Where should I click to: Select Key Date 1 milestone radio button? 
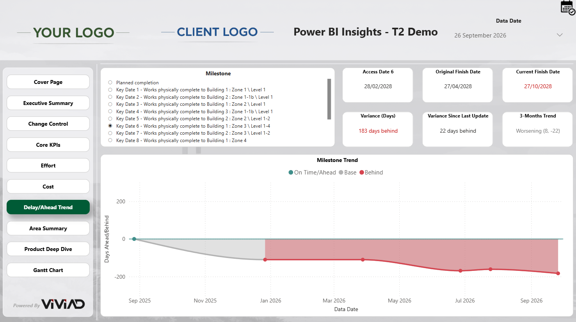click(110, 90)
